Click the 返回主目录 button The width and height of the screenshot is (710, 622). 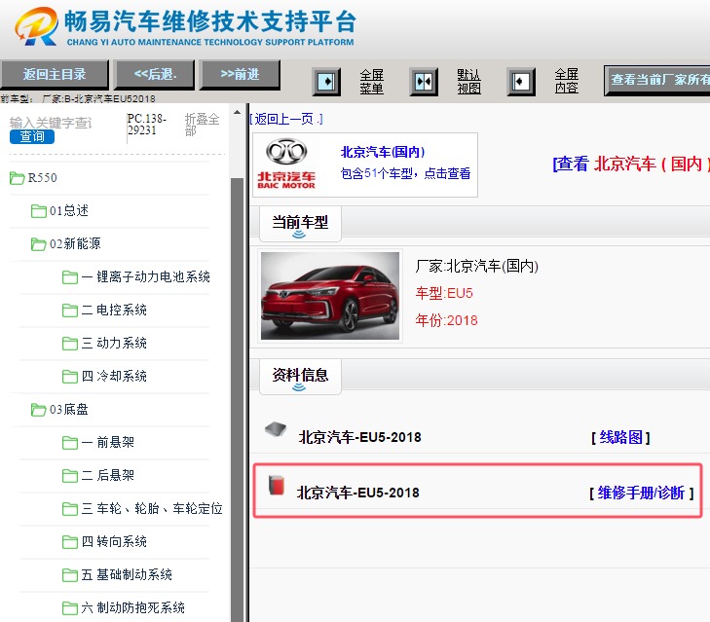(x=55, y=74)
